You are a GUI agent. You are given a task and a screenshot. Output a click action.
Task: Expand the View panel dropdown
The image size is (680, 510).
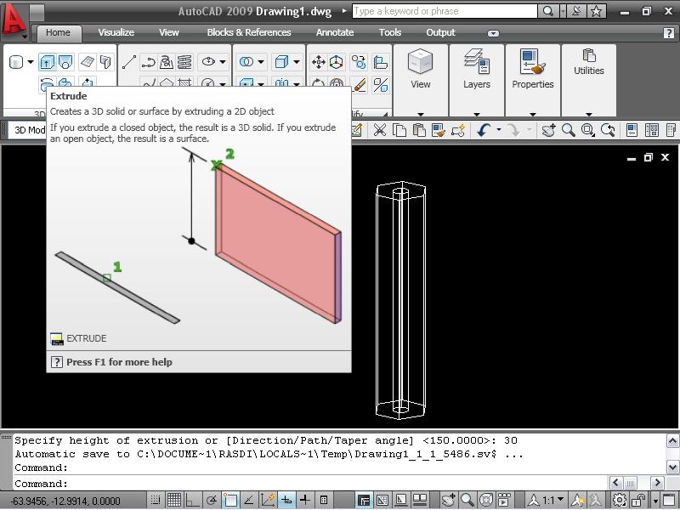420,114
